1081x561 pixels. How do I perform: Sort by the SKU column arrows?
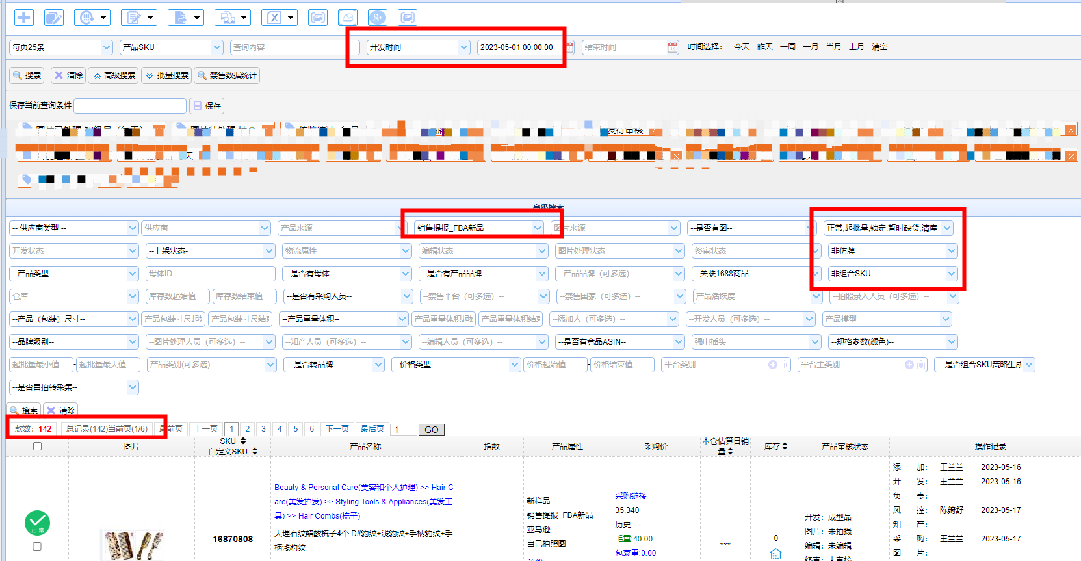[243, 441]
